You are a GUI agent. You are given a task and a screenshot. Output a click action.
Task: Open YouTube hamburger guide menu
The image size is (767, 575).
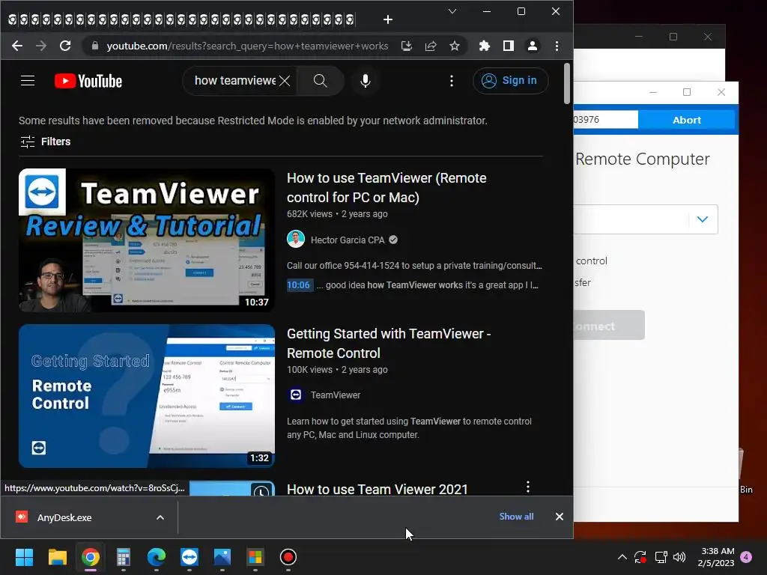(x=28, y=81)
